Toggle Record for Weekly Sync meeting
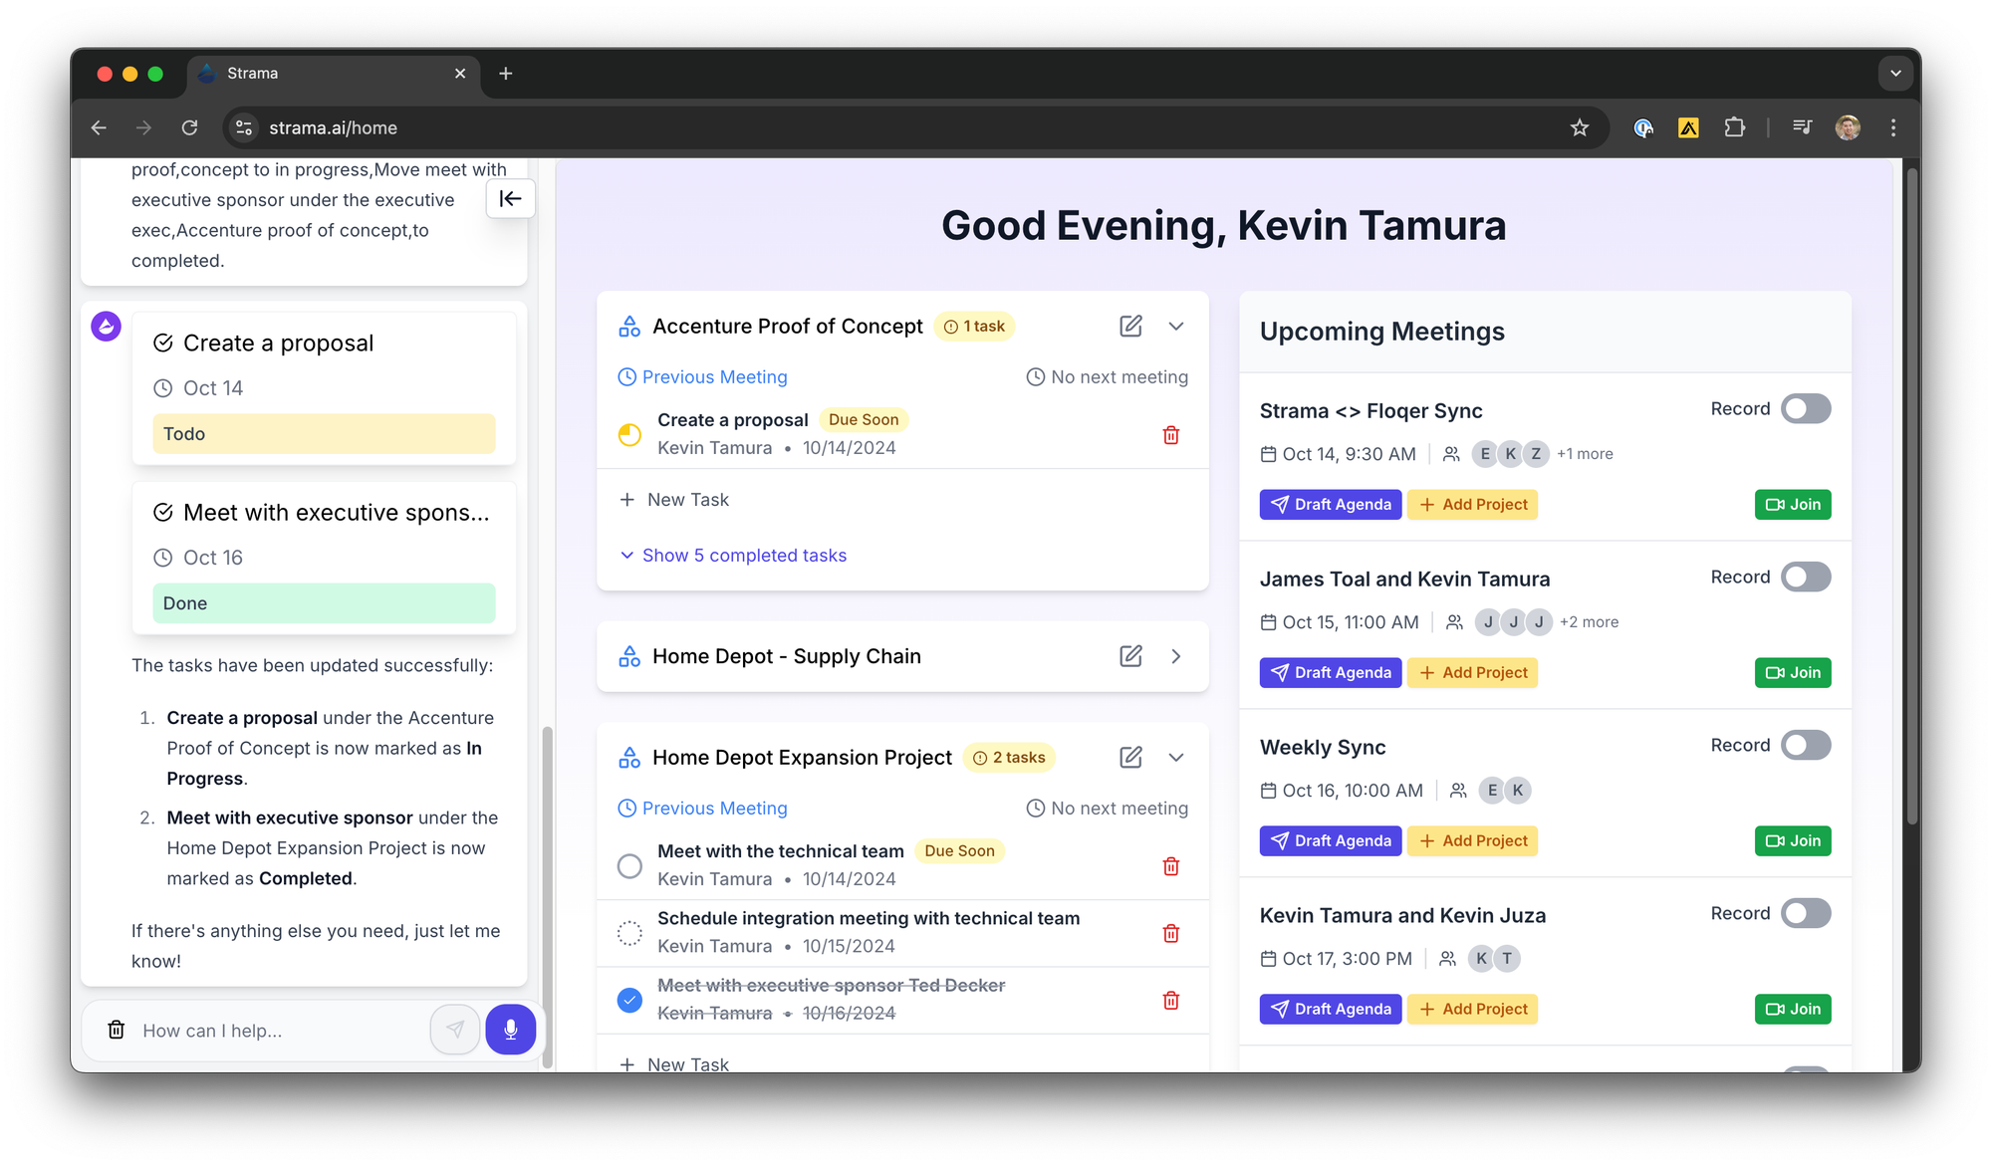 click(1805, 746)
